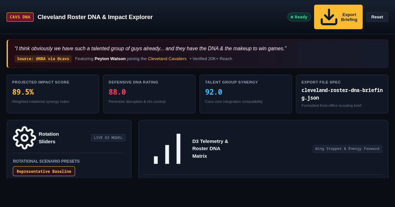Image resolution: width=395 pixels, height=207 pixels.
Task: Click the Reset button
Action: 377,17
